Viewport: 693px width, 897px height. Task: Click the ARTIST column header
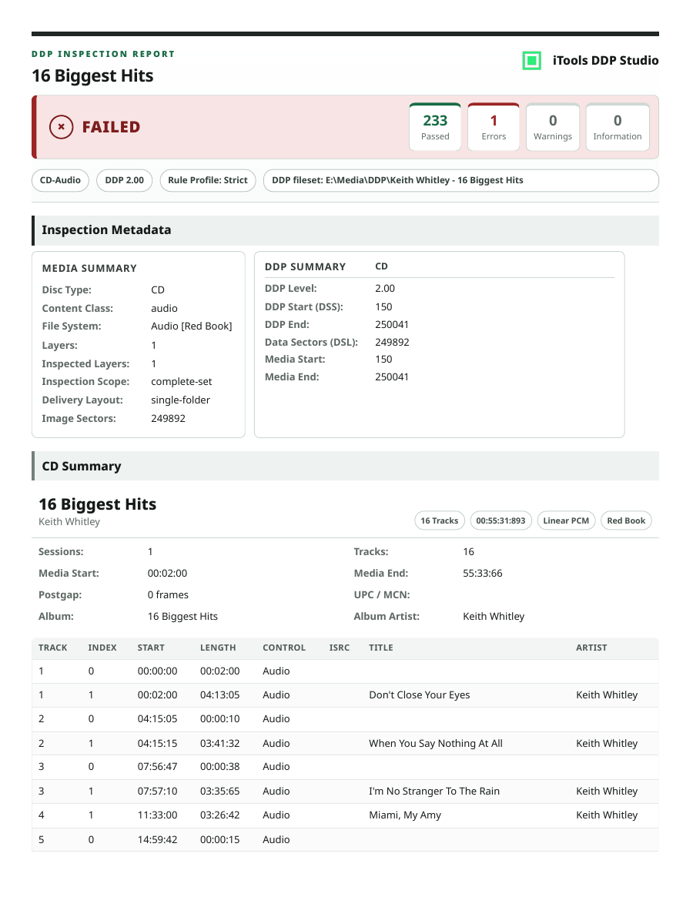(591, 648)
